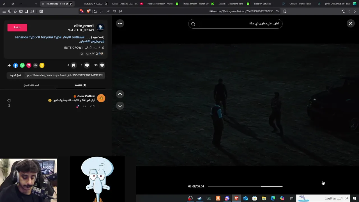This screenshot has width=359, height=202.
Task: Open File Explorer from the taskbar
Action: coord(264,198)
